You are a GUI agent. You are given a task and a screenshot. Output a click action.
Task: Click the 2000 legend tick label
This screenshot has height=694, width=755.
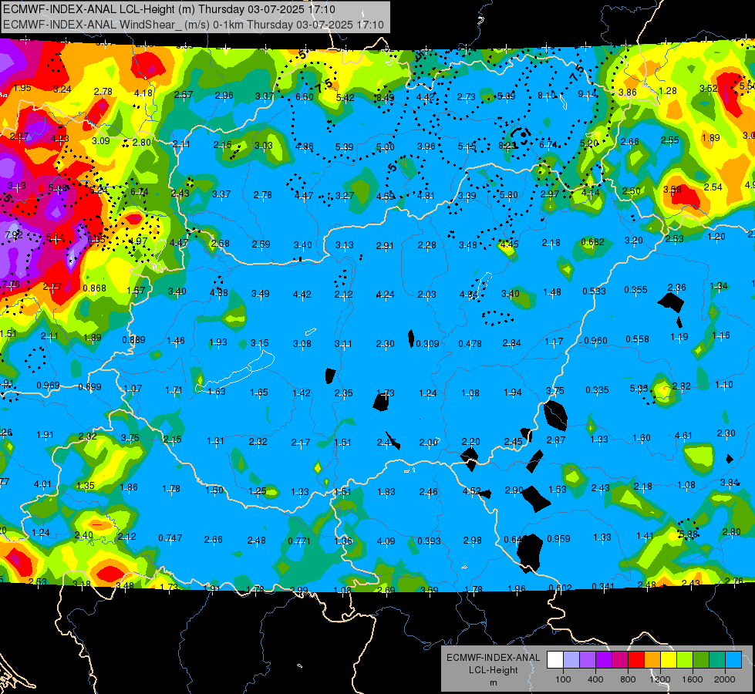point(725,679)
